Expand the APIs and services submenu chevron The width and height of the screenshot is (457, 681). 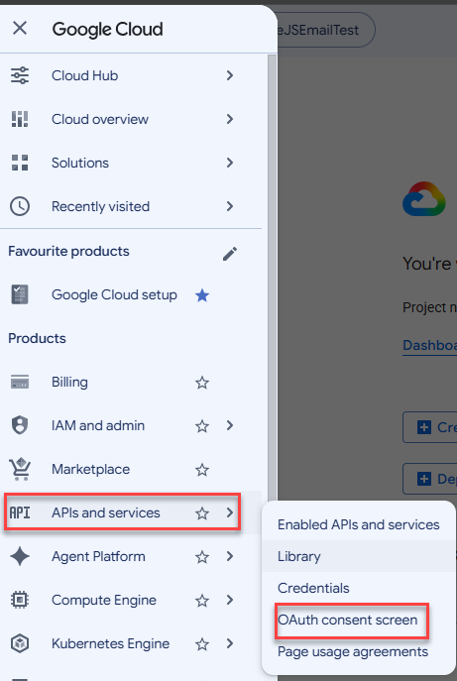(230, 512)
